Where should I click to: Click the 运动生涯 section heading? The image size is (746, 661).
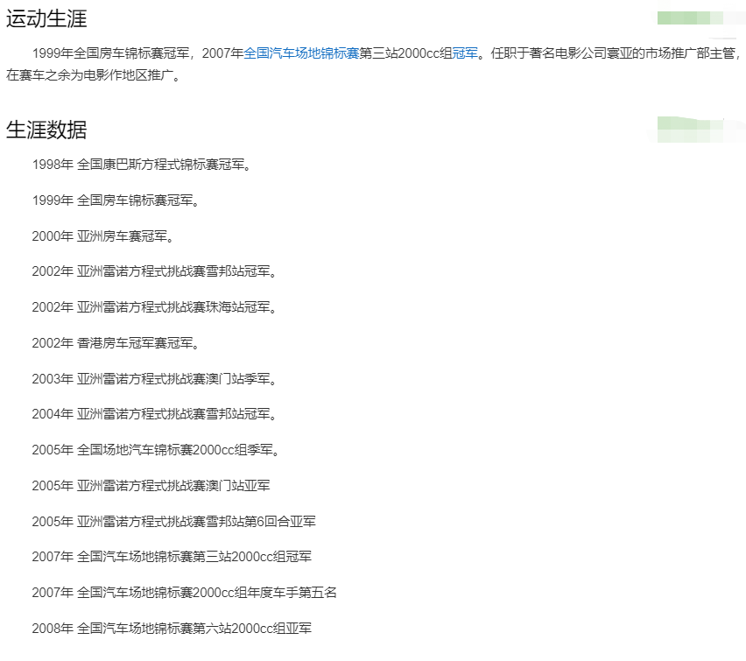[46, 18]
